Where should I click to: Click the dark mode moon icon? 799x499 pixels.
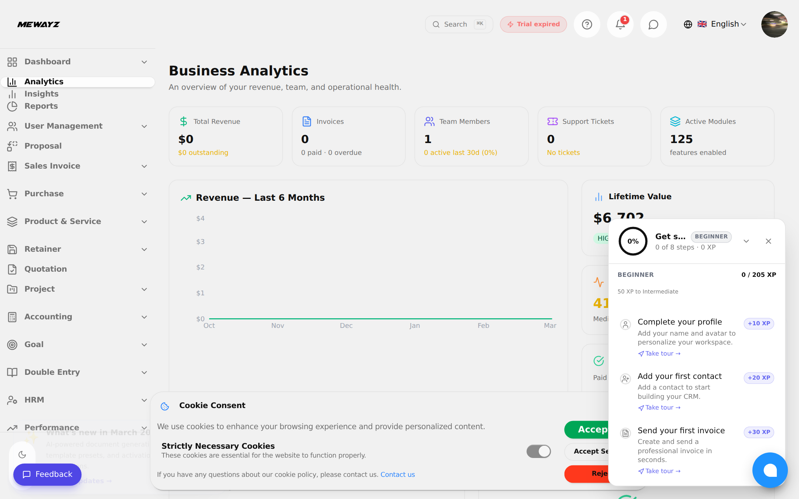tap(23, 455)
